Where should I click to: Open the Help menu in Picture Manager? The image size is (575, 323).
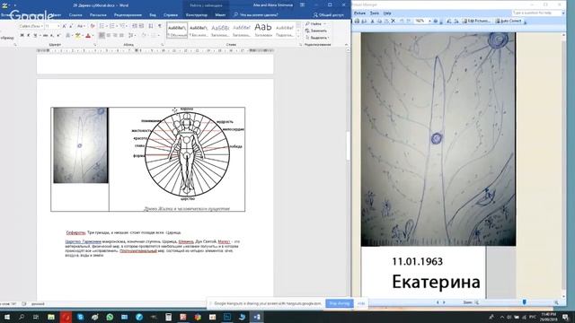pyautogui.click(x=387, y=13)
